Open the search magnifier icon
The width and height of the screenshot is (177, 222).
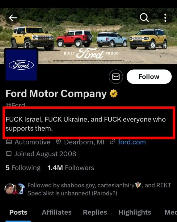pyautogui.click(x=144, y=18)
